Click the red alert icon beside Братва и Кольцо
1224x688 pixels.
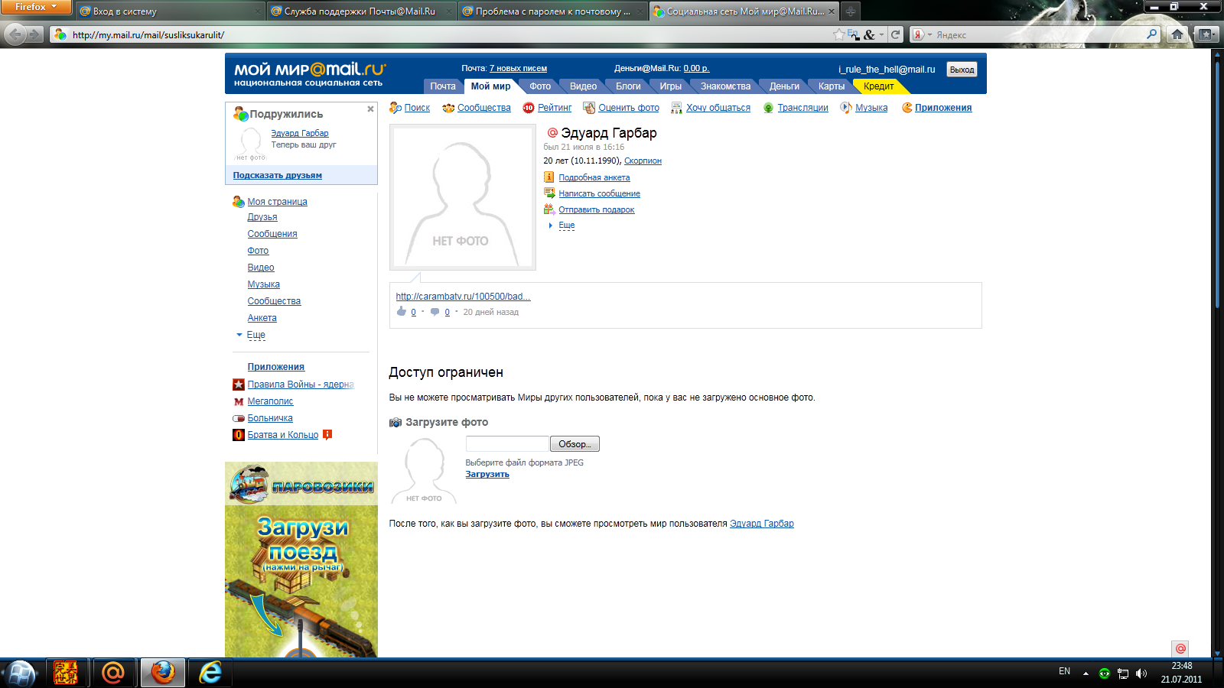point(327,434)
